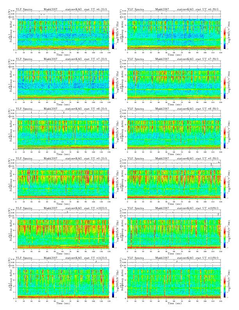This screenshot has height=310, width=239.
Task: Click the title text 'start UT =9:20:0'
Action: (95, 158)
